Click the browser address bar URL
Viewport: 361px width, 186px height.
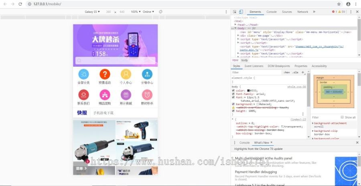[47, 4]
